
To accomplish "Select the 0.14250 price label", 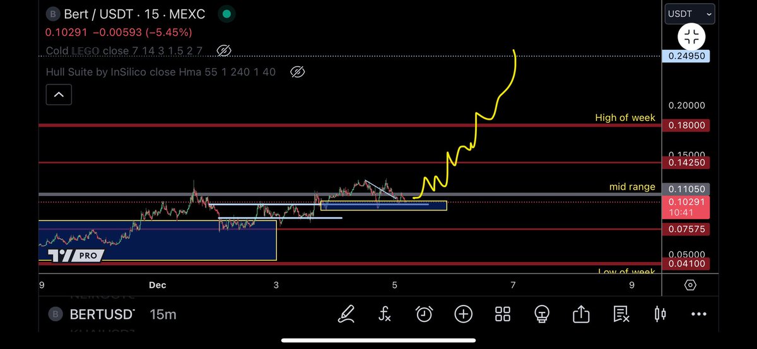I will click(x=686, y=163).
